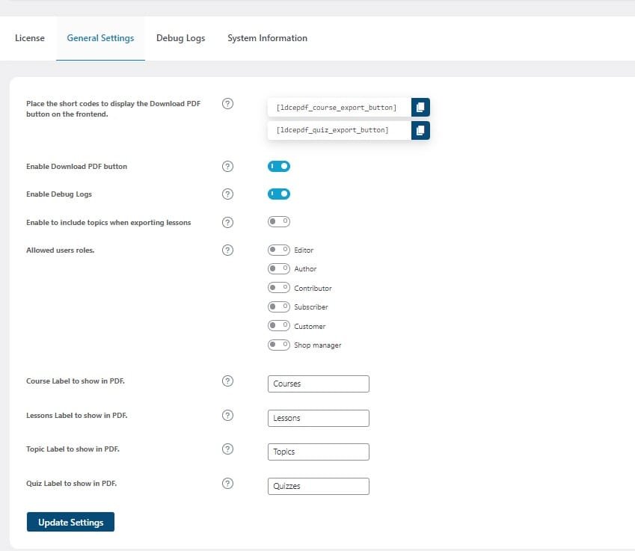Image resolution: width=635 pixels, height=551 pixels.
Task: Select the ldcepdf_quiz_export_button shortcode field
Action: pos(340,130)
